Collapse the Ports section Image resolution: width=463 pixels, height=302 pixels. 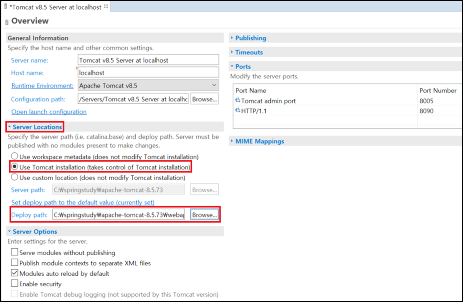pos(232,66)
